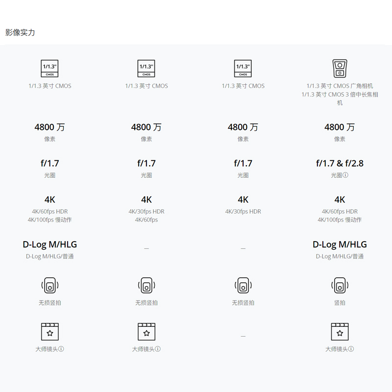Click the 无损竖拍 camera icon in first column

49,285
